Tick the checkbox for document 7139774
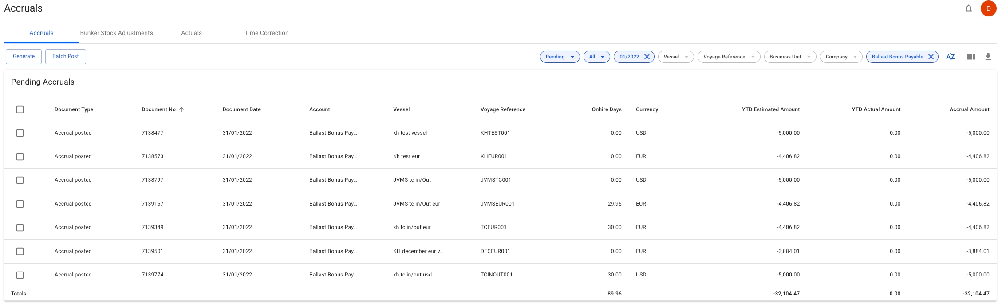The width and height of the screenshot is (998, 303). pos(20,275)
